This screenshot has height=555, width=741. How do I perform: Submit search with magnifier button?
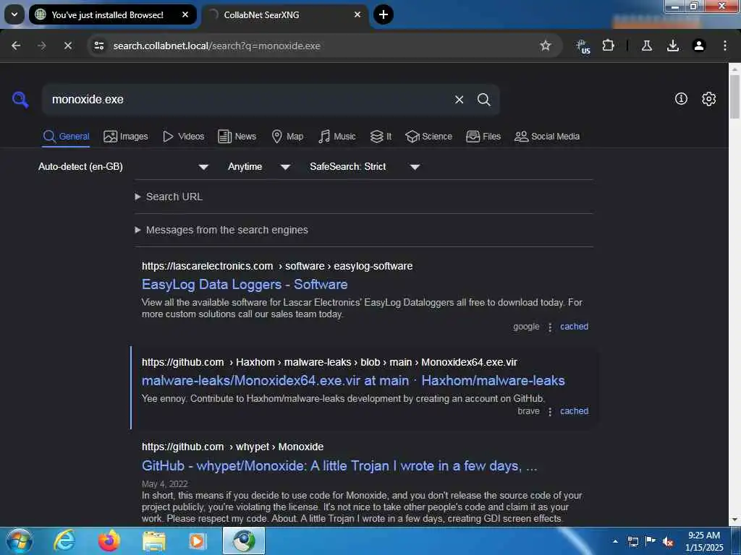(x=484, y=100)
